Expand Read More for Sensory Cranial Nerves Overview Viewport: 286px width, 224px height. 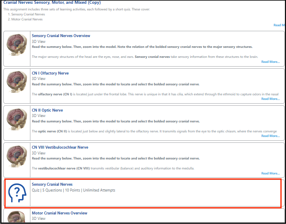point(270,62)
